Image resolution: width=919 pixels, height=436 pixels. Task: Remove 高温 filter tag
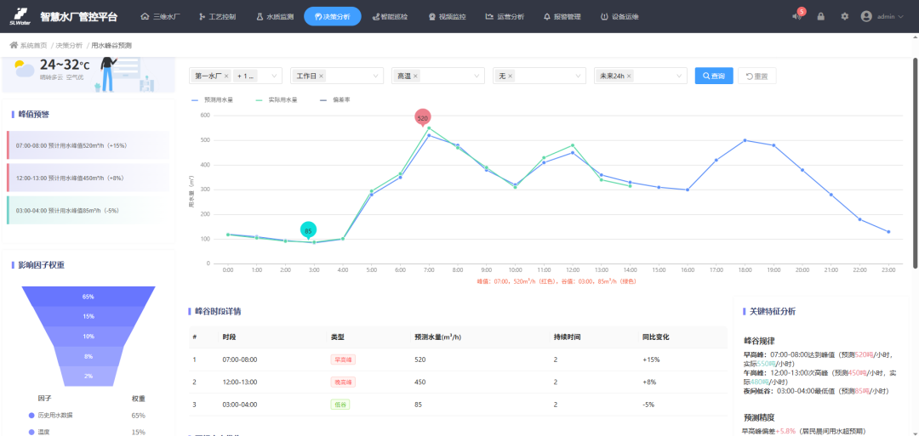pyautogui.click(x=415, y=76)
